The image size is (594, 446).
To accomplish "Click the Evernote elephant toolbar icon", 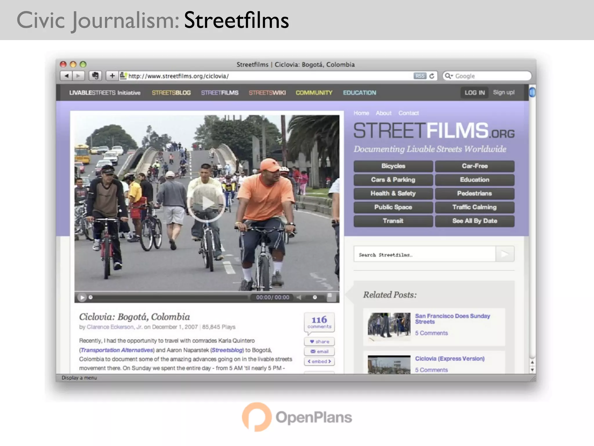I will tap(95, 76).
